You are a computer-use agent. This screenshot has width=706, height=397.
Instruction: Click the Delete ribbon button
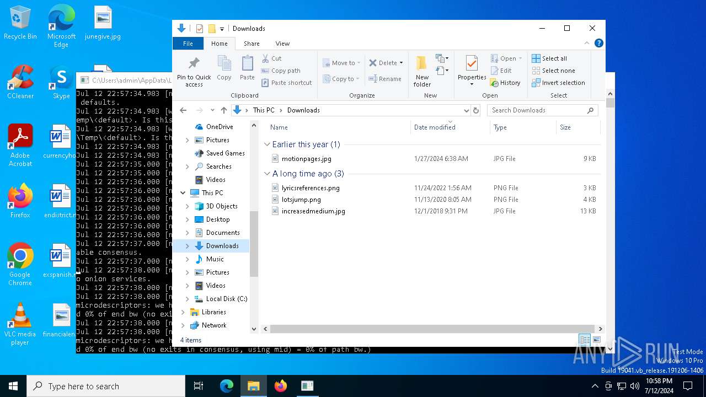coord(386,63)
